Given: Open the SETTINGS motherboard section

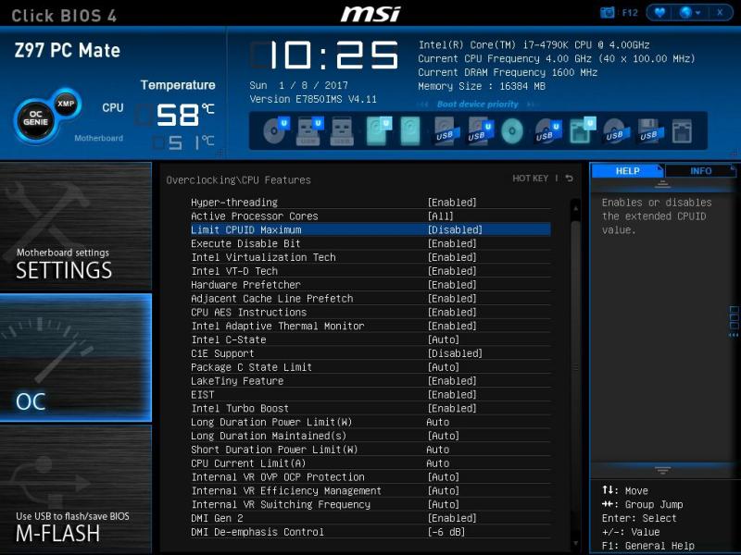Looking at the screenshot, I should [76, 226].
